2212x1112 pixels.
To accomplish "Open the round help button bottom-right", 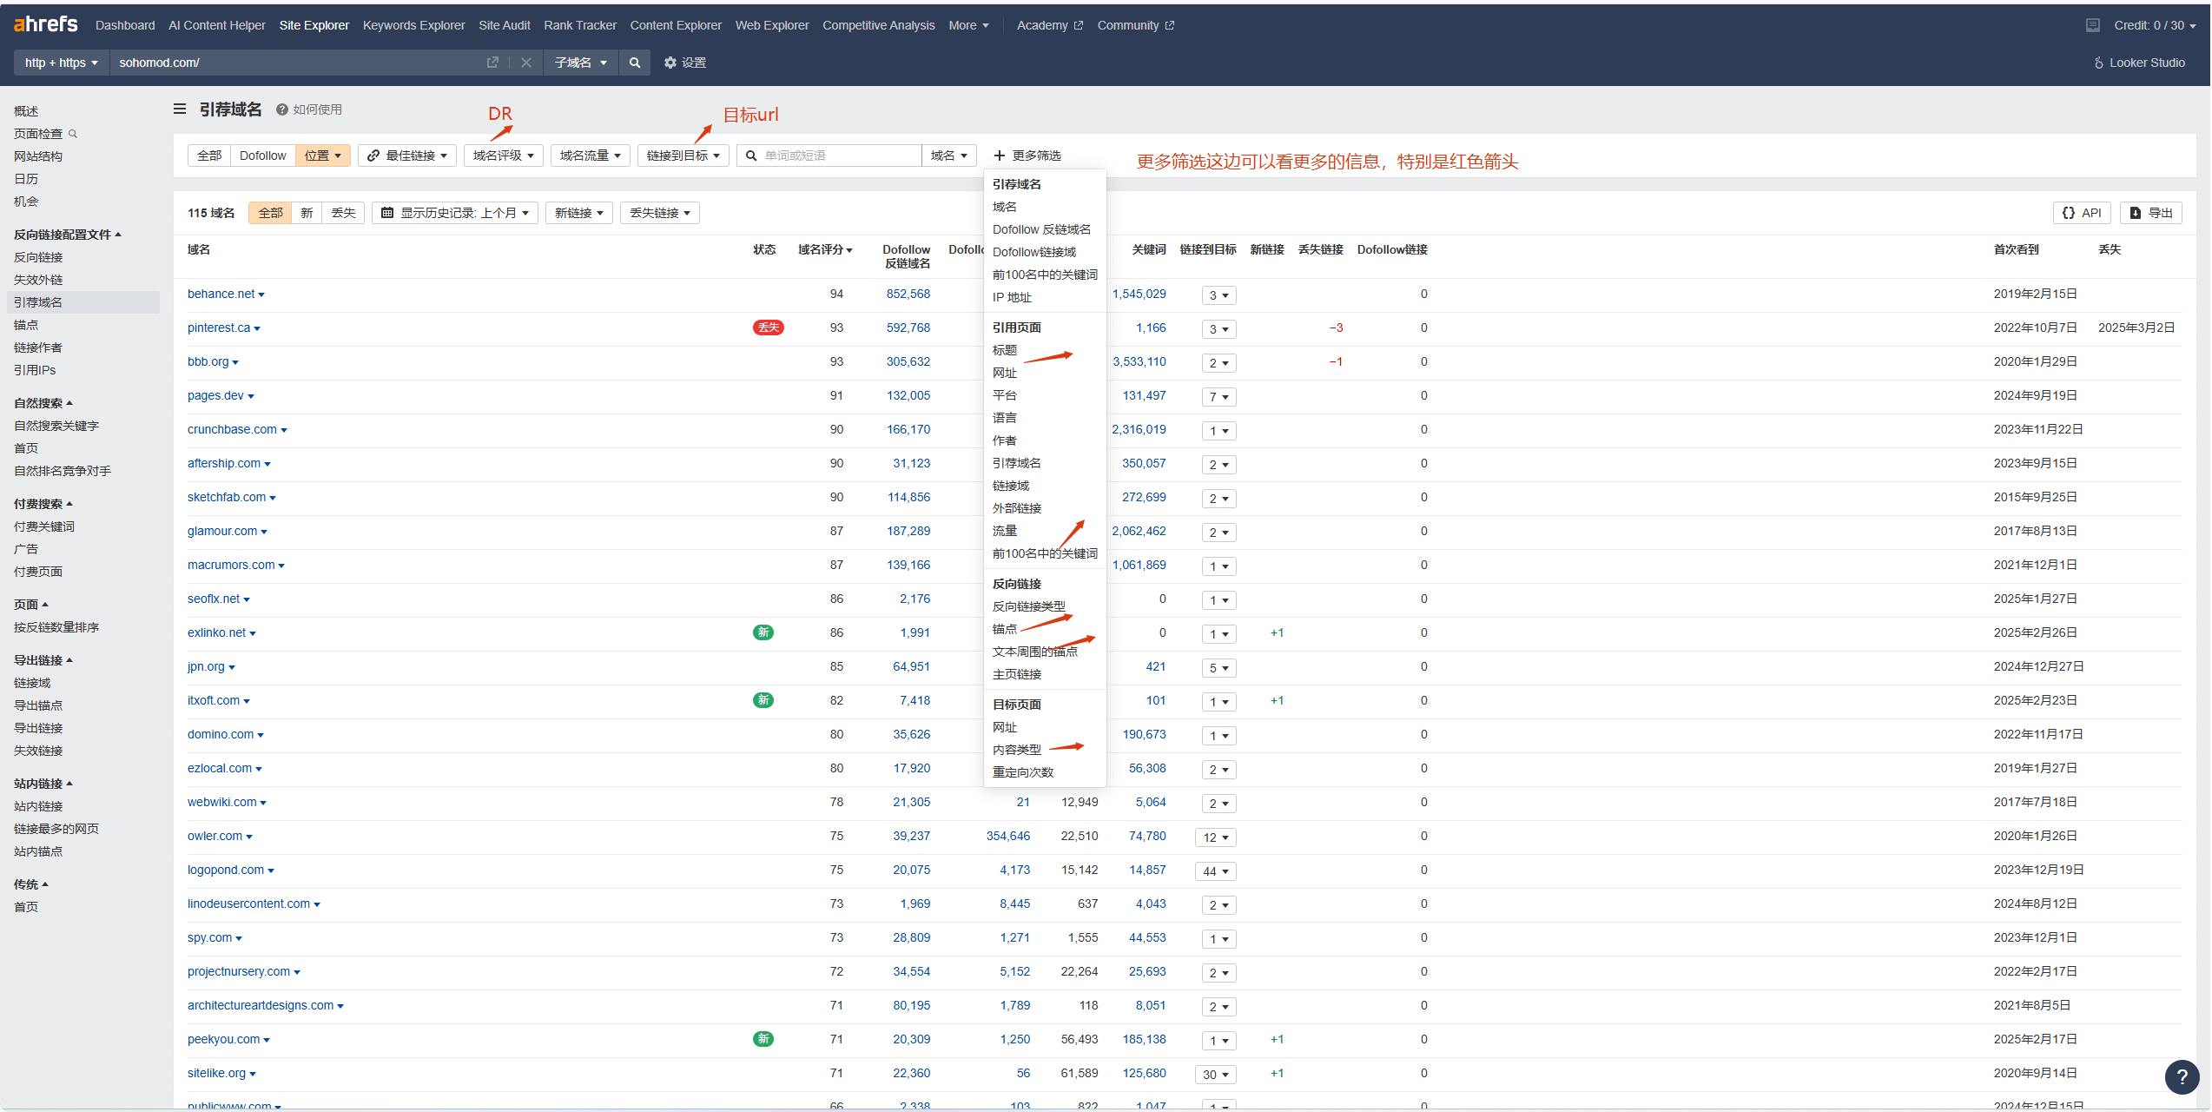I will (2181, 1076).
